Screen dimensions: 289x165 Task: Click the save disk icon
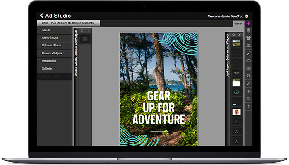[249, 99]
